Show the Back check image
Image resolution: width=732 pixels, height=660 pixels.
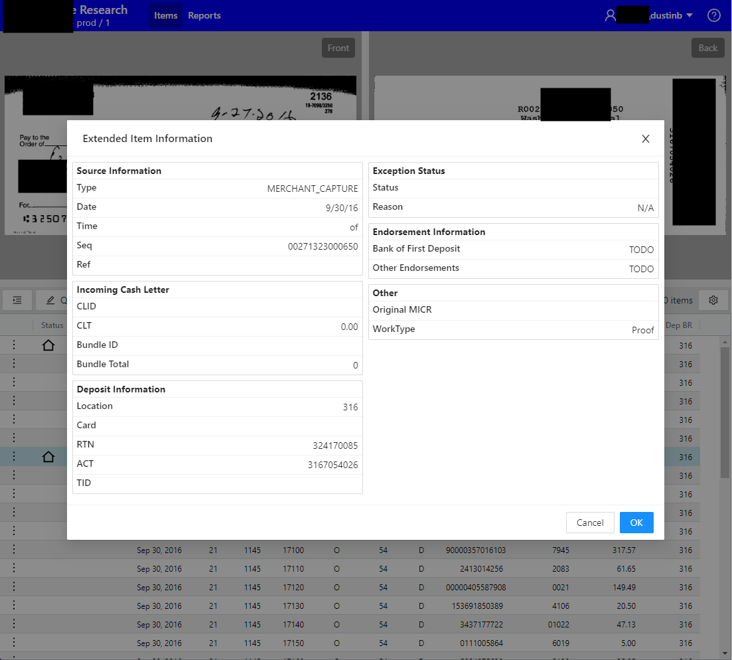tap(707, 48)
